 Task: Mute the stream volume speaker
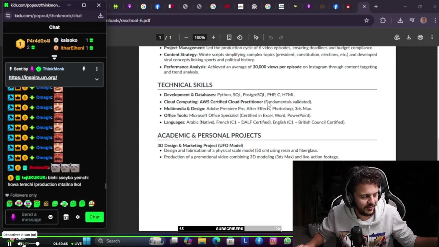(20, 244)
